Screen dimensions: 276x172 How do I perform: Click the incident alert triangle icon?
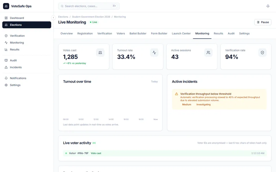pos(177,94)
